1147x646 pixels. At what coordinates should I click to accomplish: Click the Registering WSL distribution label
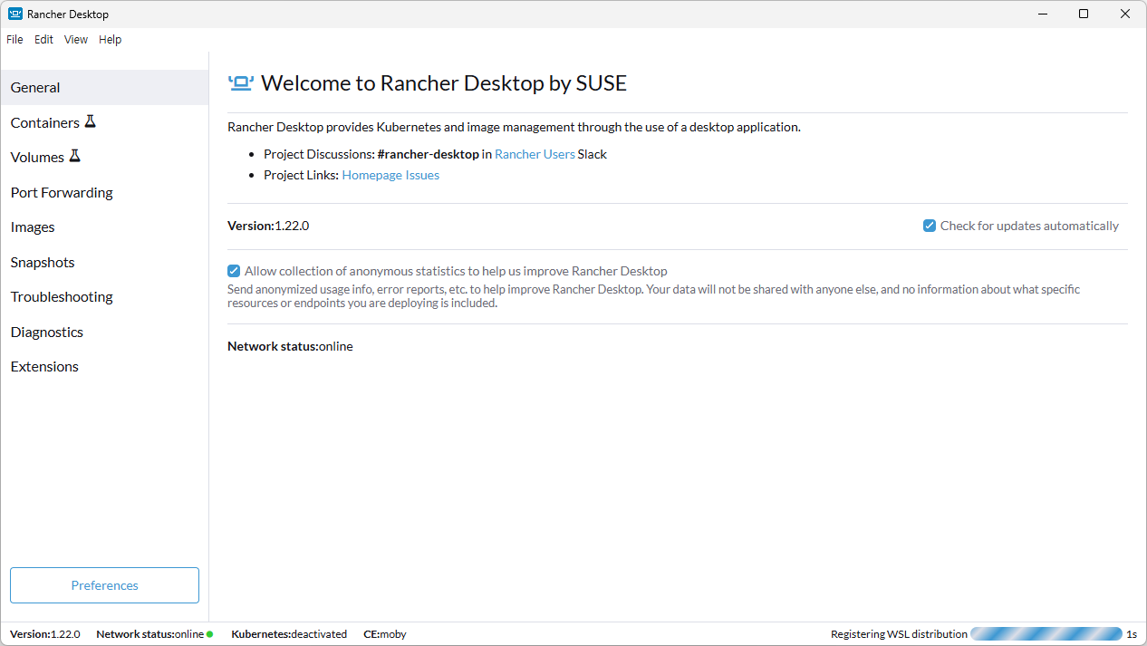coord(899,634)
